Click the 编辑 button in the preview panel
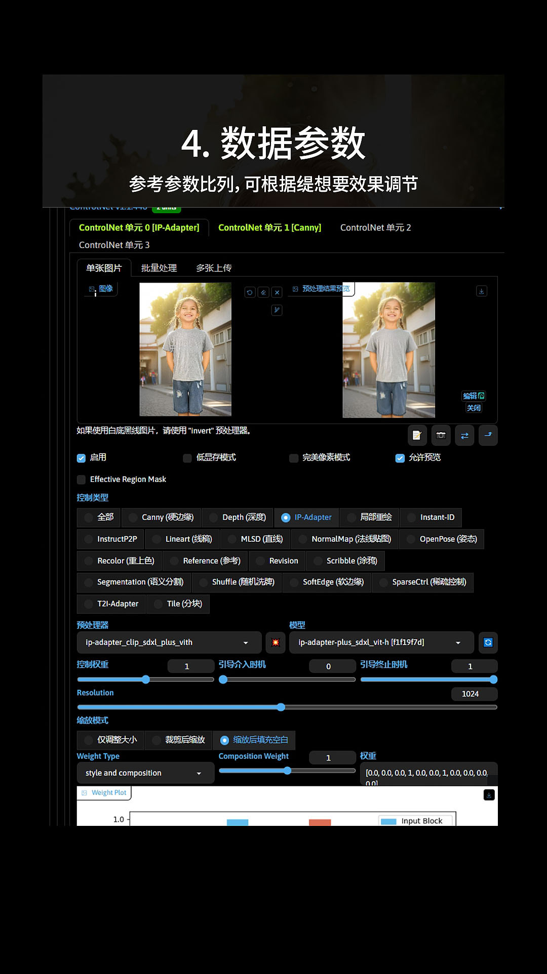Viewport: 547px width, 974px height. tap(474, 396)
